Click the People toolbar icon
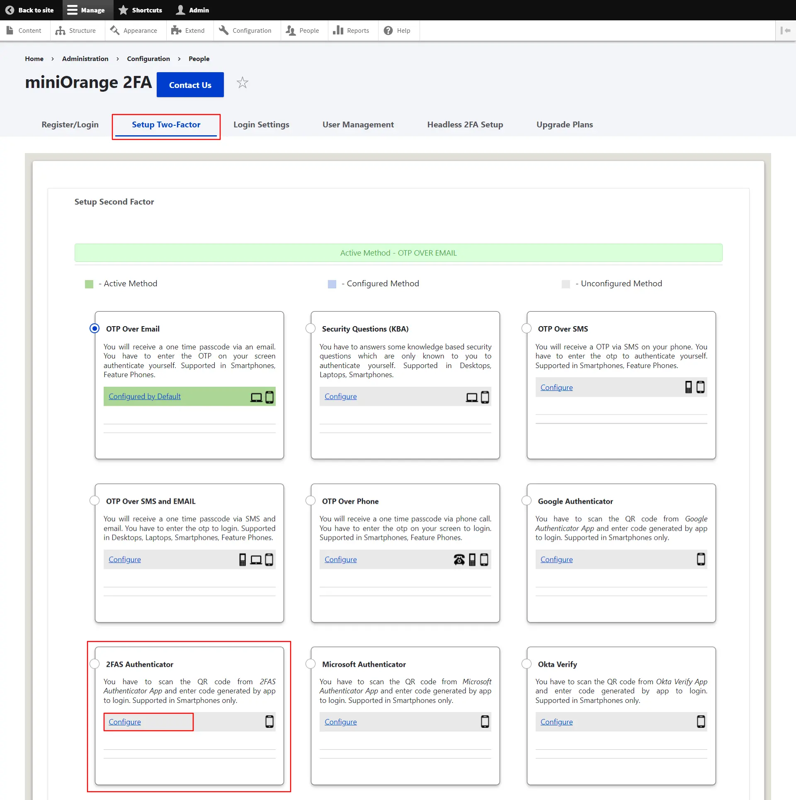796x800 pixels. point(291,30)
